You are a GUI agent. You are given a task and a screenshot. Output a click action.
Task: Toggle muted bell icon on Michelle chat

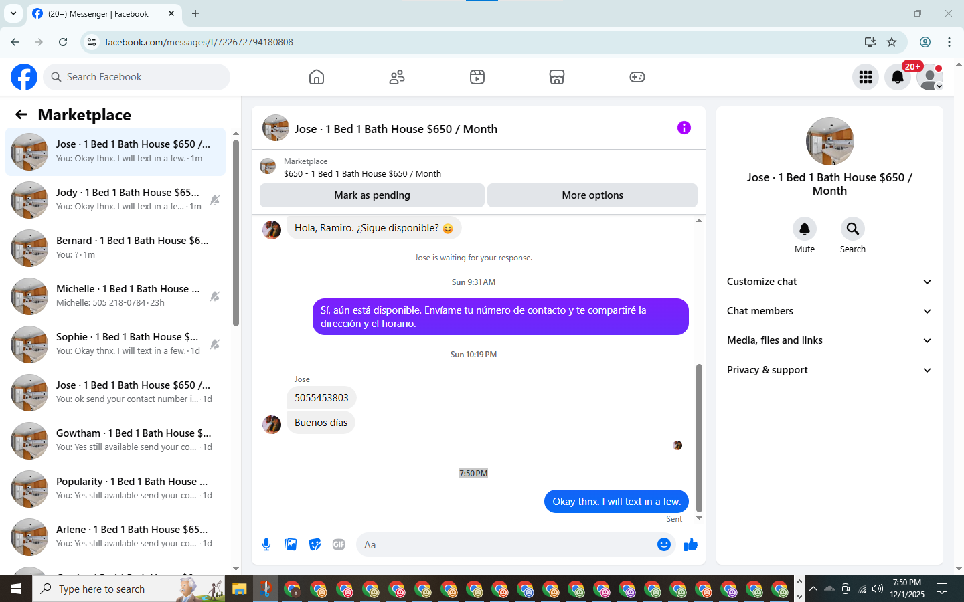click(215, 296)
